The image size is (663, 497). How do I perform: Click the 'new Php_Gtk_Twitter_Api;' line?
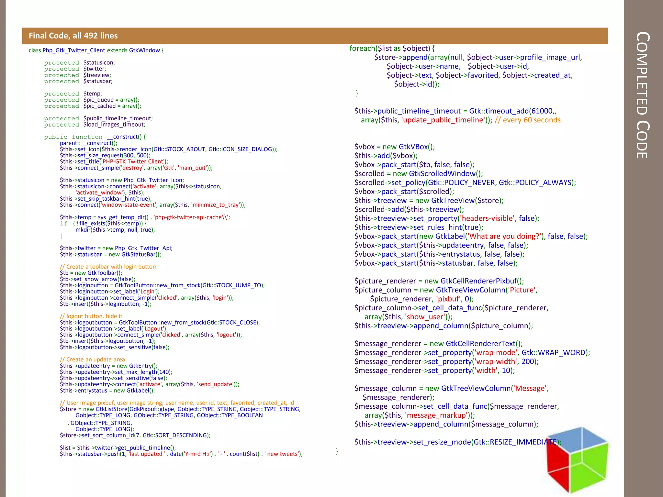[x=116, y=248]
